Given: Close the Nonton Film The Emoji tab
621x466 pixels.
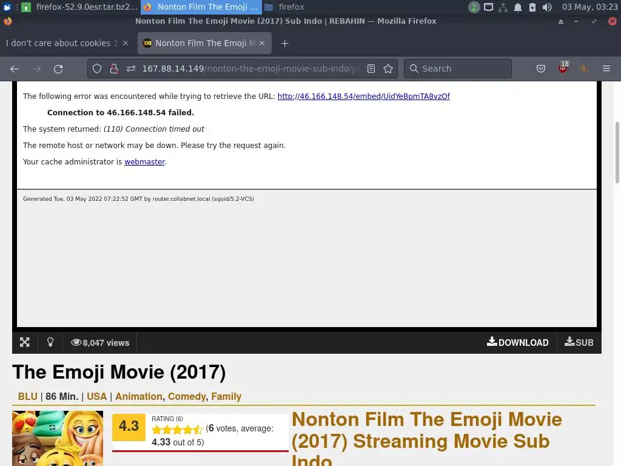Looking at the screenshot, I should click(262, 43).
